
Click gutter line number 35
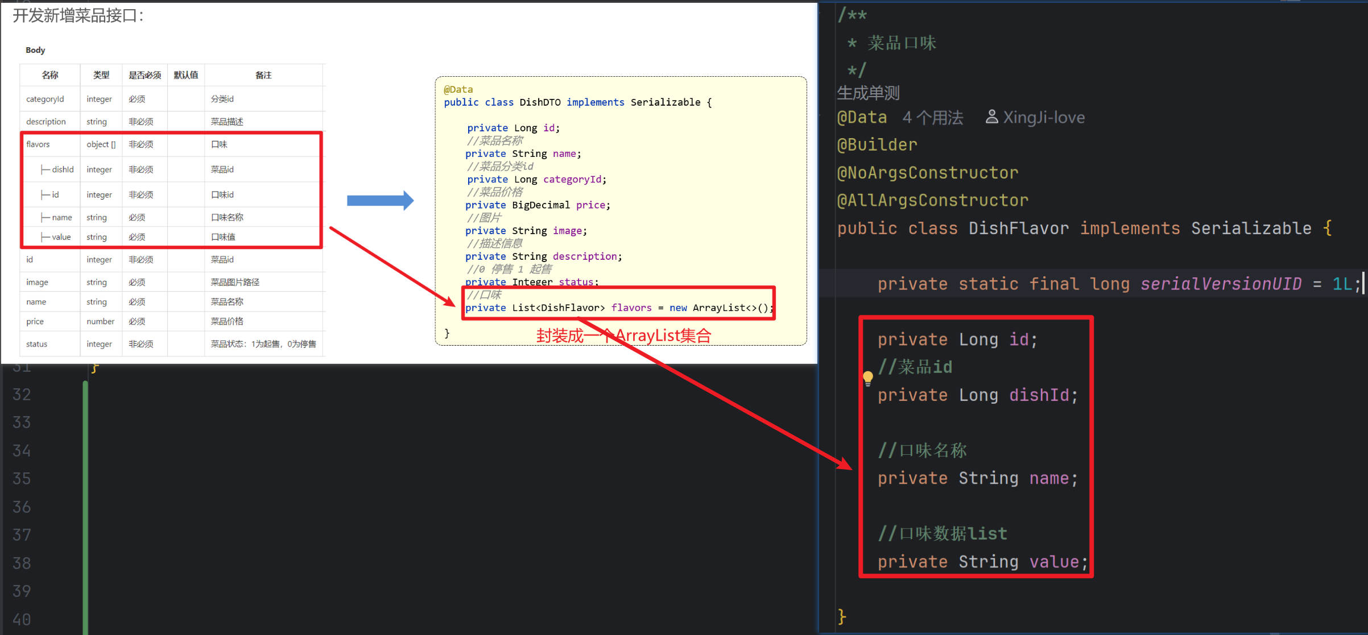pos(22,479)
